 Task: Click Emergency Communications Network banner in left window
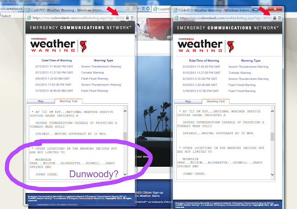pos(80,28)
